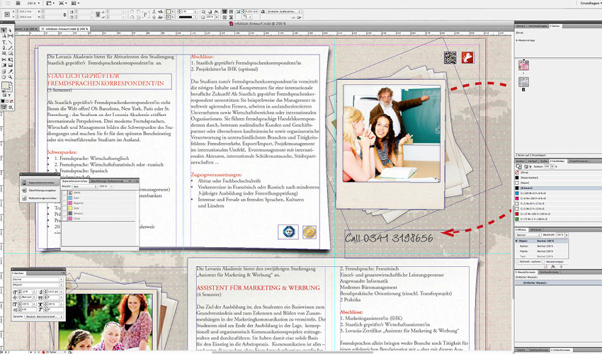Toggle visibility of Magenta separation

pos(64,202)
